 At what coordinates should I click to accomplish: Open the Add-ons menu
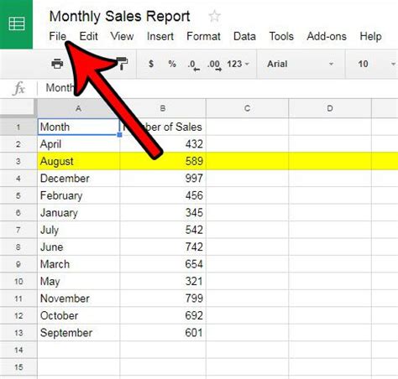[327, 36]
